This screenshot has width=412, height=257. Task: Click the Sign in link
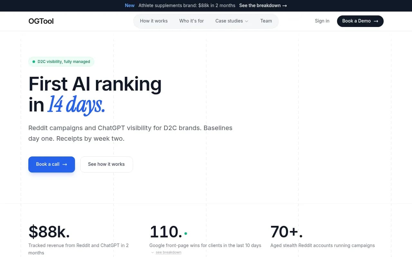point(322,21)
